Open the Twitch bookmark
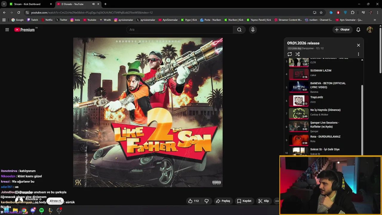 33,20
